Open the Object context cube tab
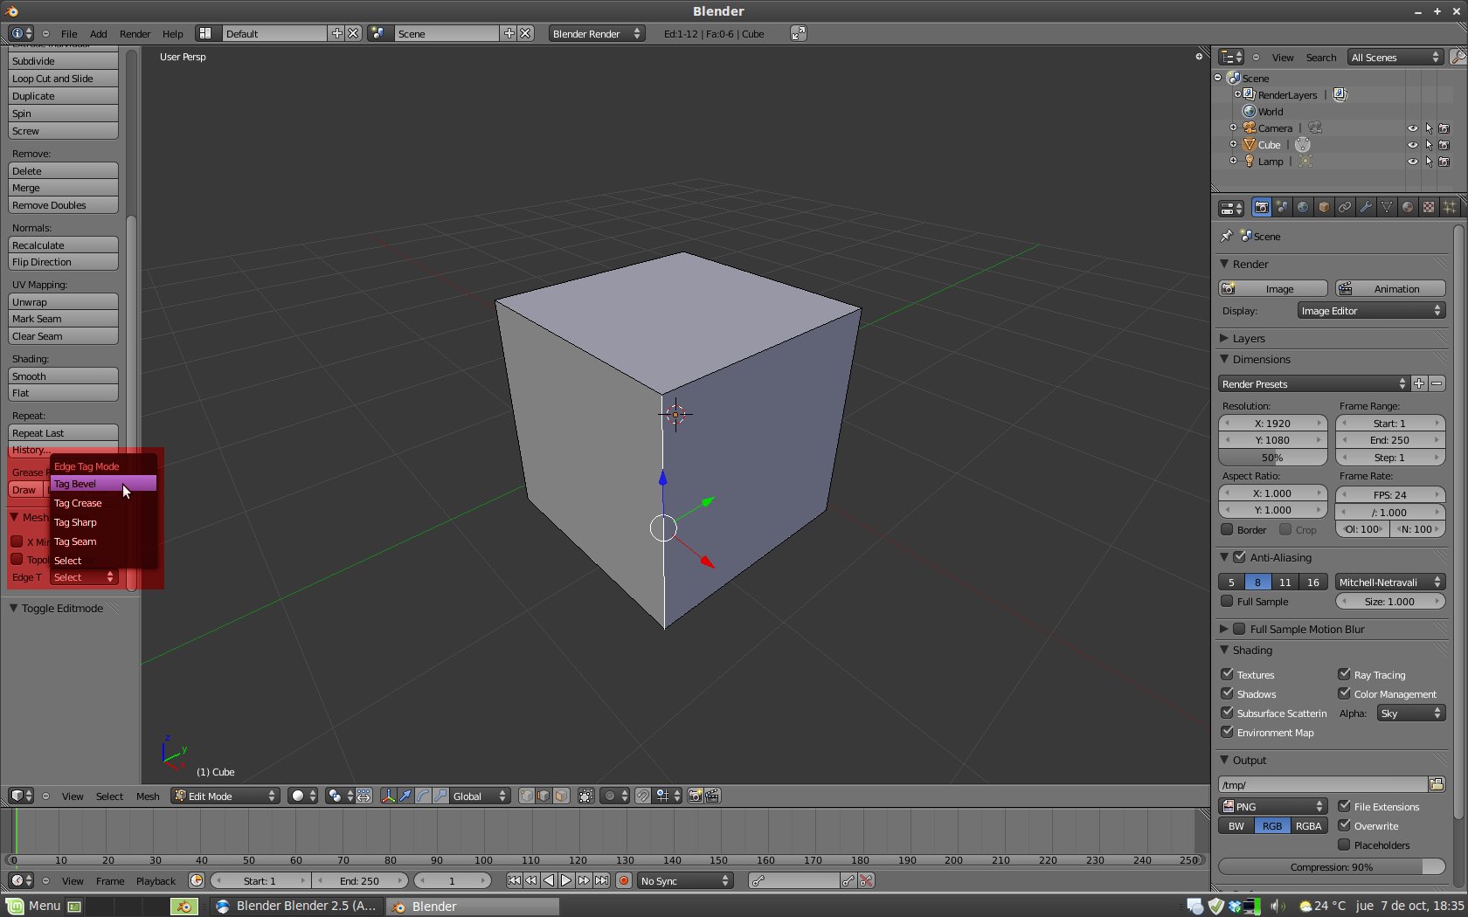The image size is (1468, 917). tap(1324, 207)
